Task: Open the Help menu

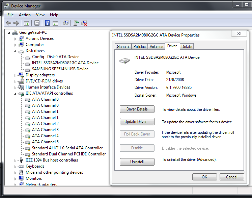Action: 54,15
